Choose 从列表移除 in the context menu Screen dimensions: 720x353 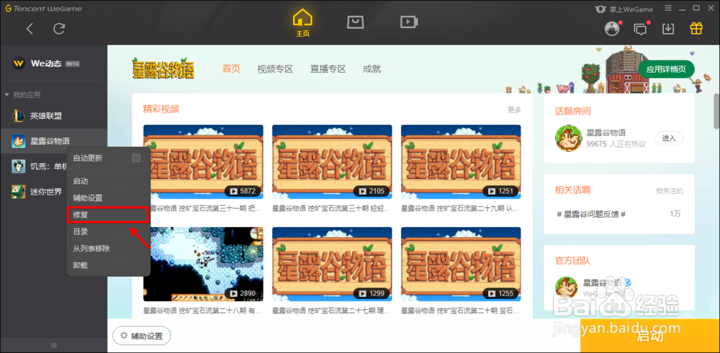coord(109,248)
